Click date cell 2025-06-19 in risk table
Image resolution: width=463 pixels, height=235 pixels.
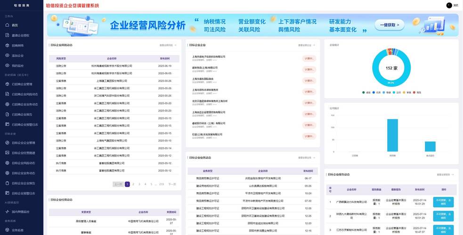pyautogui.click(x=165, y=66)
